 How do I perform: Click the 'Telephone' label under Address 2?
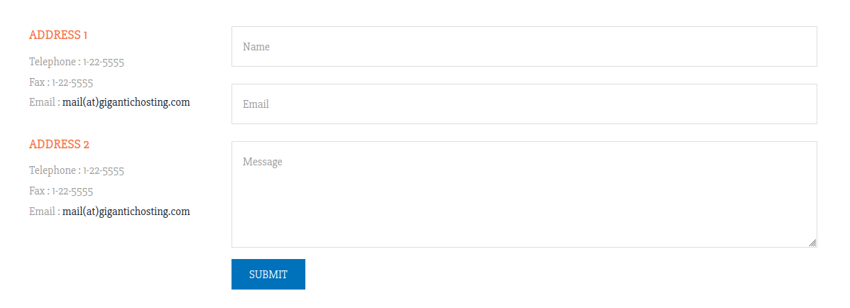52,171
